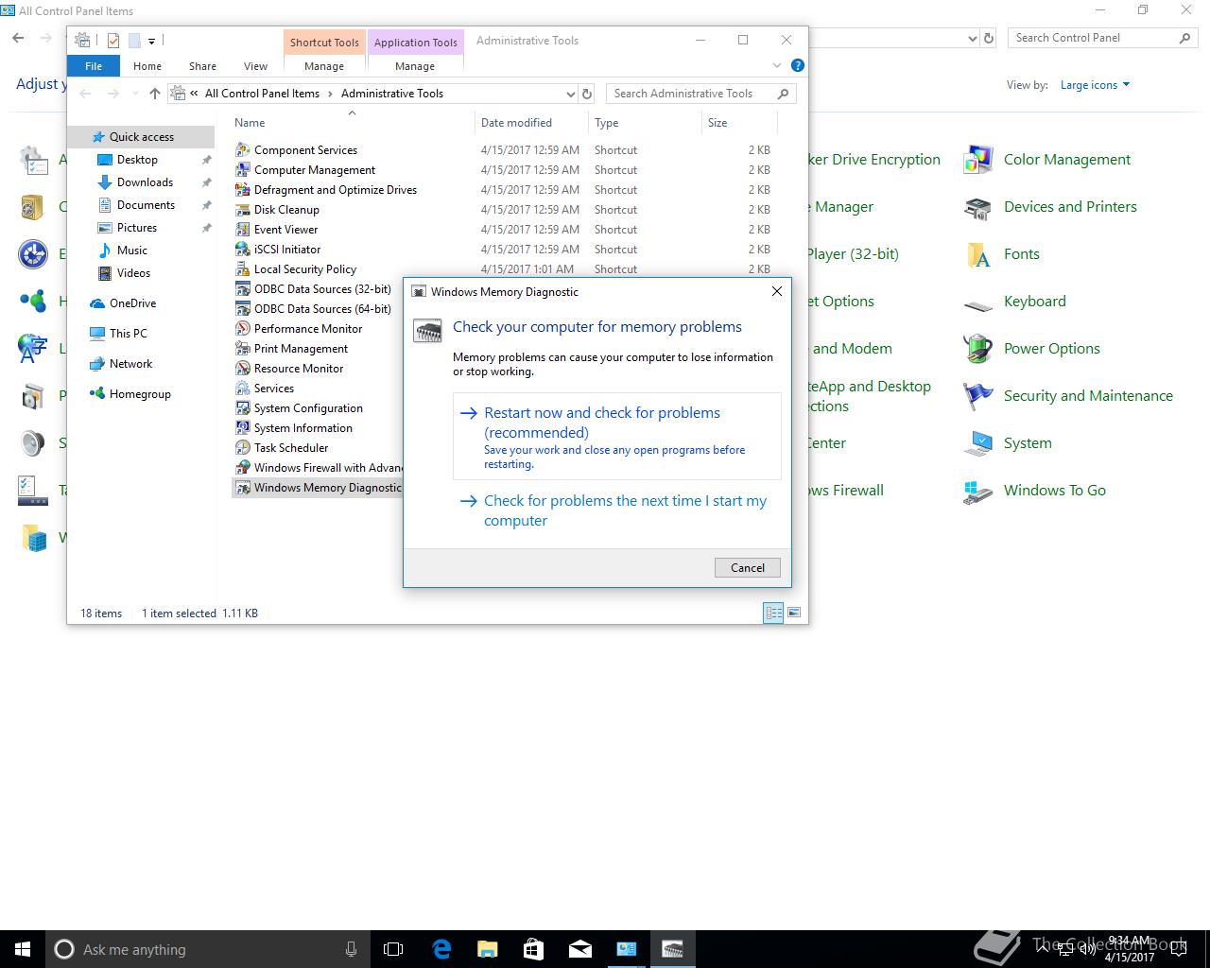
Task: Cancel the Windows Memory Diagnostic dialog
Action: coord(748,567)
